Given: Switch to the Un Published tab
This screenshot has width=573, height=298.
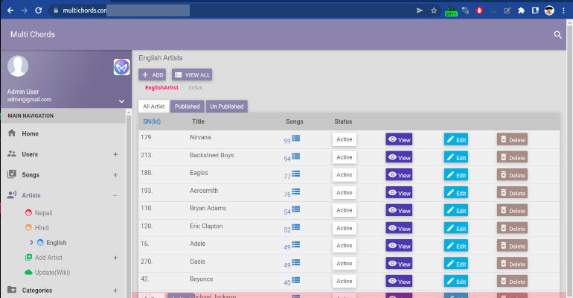Looking at the screenshot, I should 226,107.
